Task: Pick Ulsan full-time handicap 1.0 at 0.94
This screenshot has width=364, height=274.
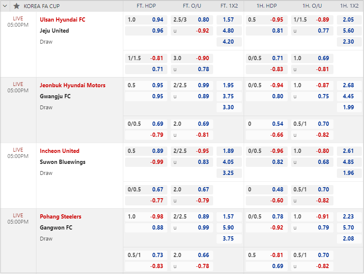Action: pyautogui.click(x=146, y=20)
